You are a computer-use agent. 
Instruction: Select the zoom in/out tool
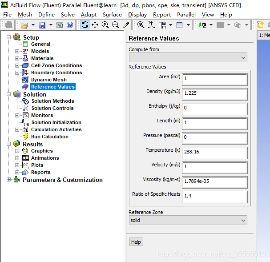click(x=105, y=25)
